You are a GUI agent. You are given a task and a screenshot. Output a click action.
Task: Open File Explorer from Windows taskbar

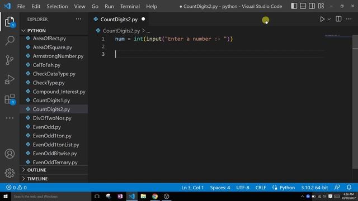(143, 196)
